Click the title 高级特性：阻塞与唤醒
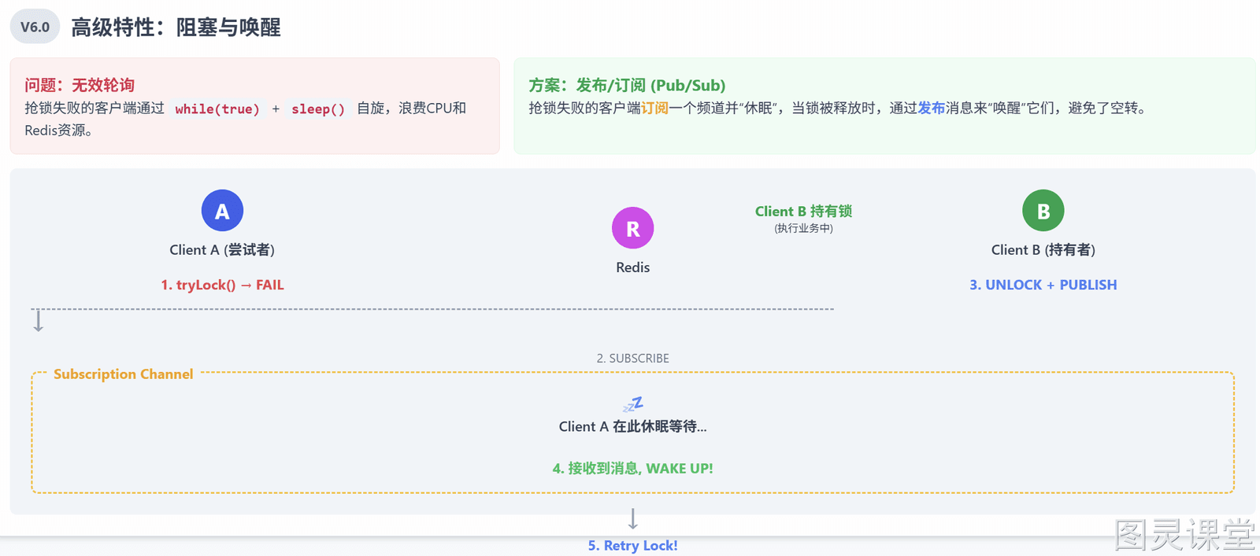This screenshot has width=1260, height=556. click(176, 28)
